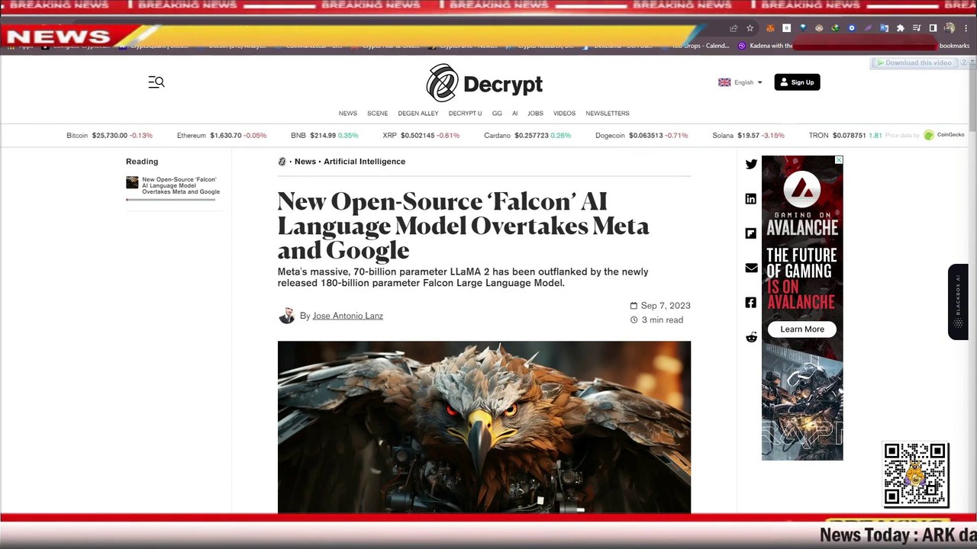The image size is (977, 549).
Task: Open the SCENE menu item
Action: 377,114
